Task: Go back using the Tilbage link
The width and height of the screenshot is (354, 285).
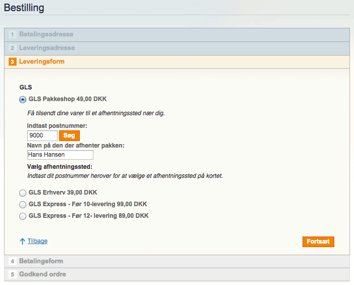Action: 37,242
